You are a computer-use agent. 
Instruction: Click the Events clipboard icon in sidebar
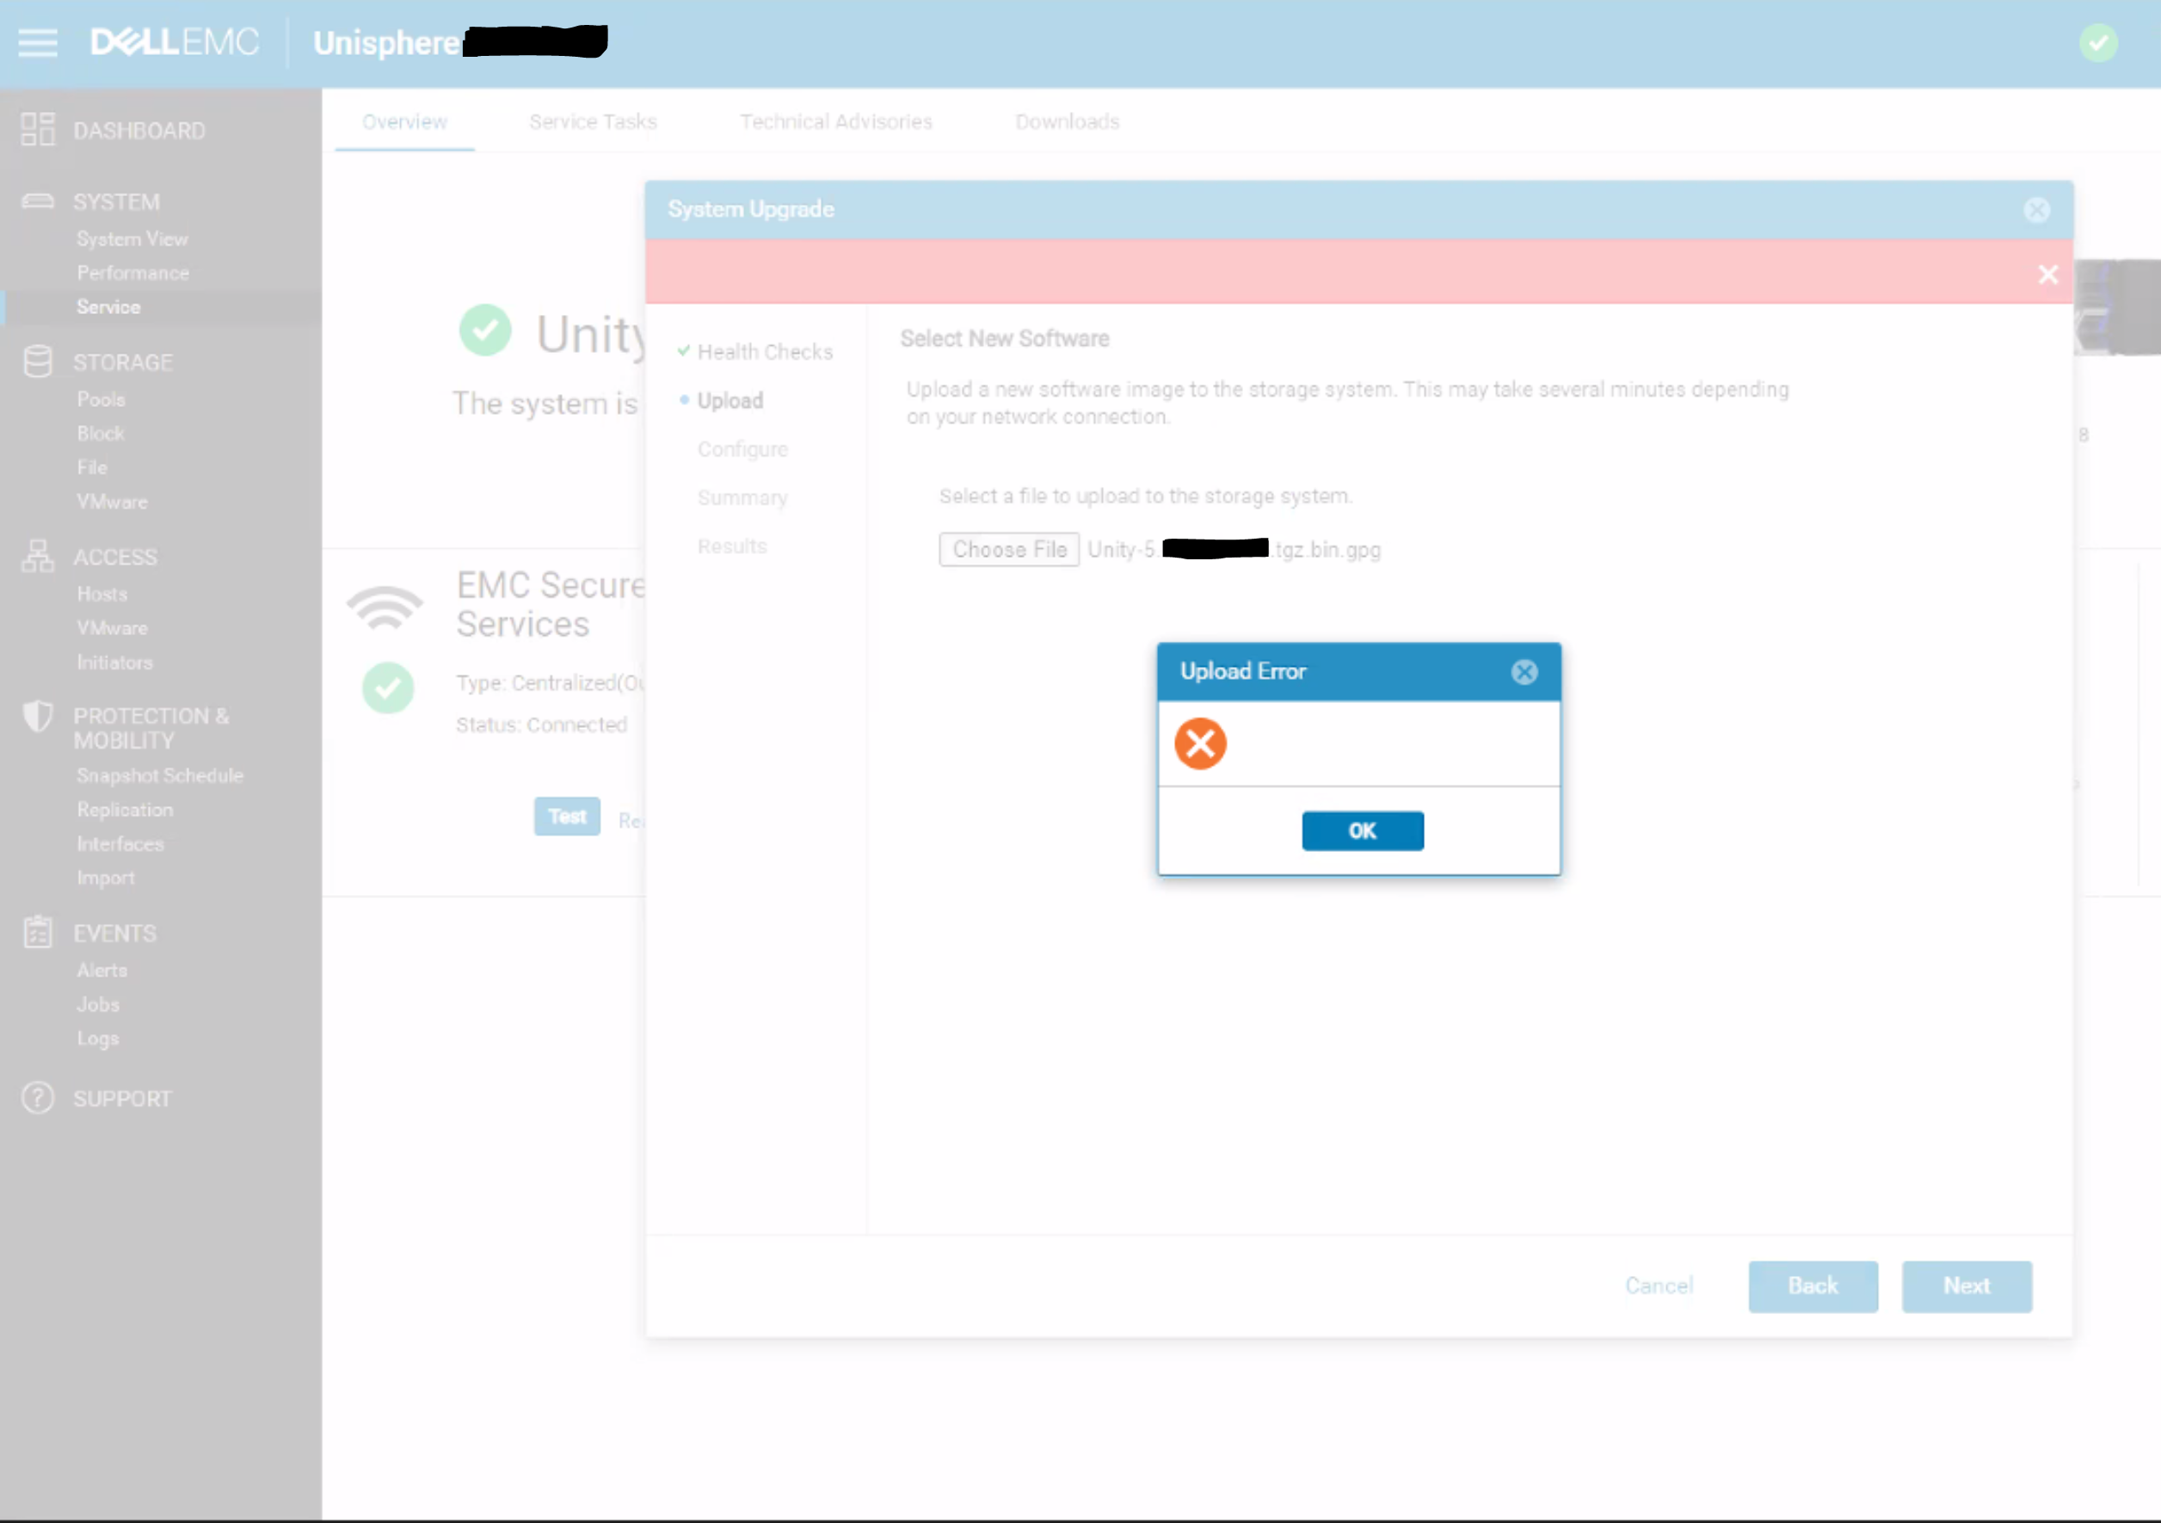[38, 932]
